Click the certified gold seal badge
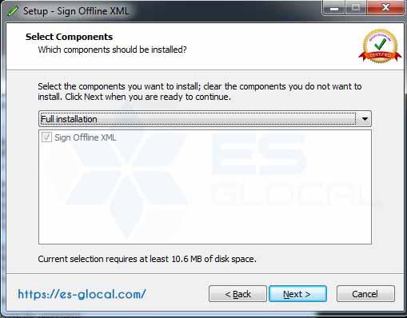The image size is (407, 318). (x=380, y=46)
